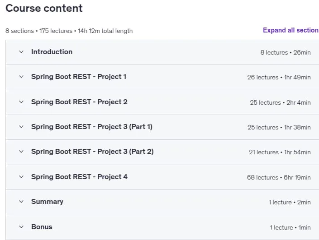Expand the Introduction section chevron
The image size is (319, 240).
(21, 52)
